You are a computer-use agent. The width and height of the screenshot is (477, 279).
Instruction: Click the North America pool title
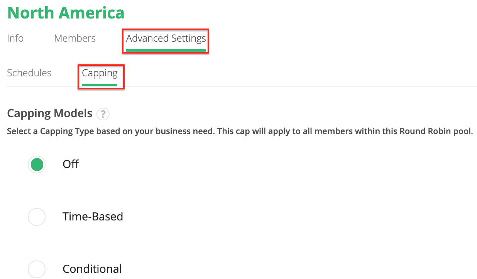pyautogui.click(x=66, y=13)
